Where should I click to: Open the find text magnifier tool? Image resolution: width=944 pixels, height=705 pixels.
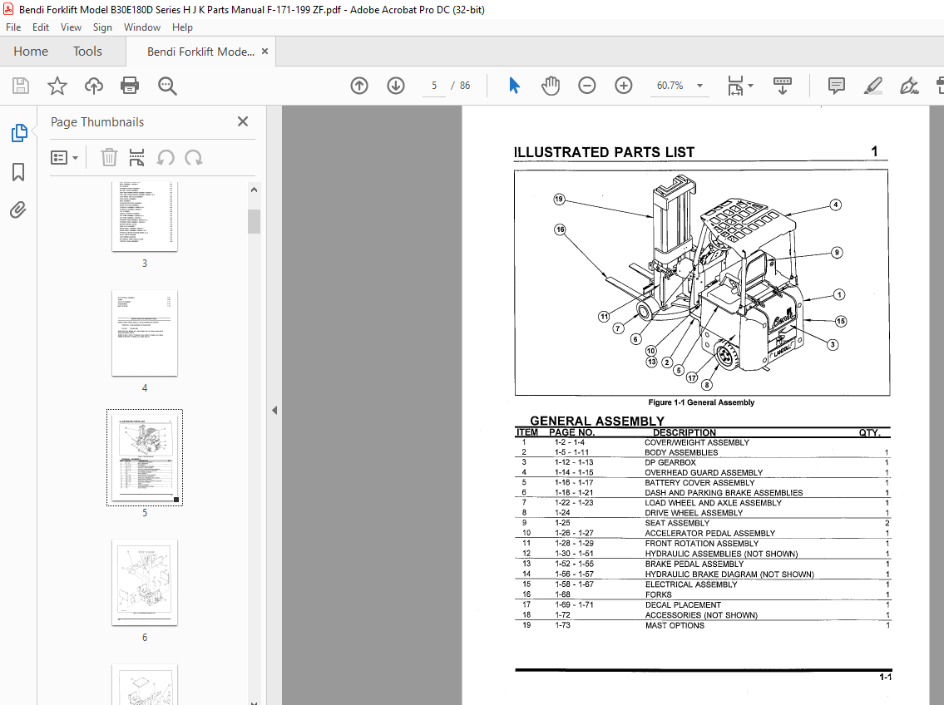point(167,86)
